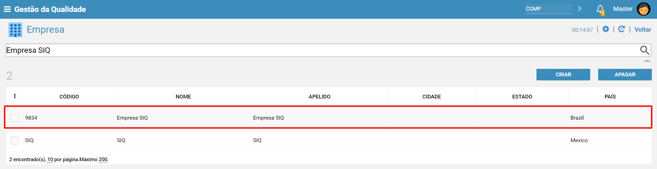Check the box for SIQ row
The height and width of the screenshot is (169, 657).
(x=15, y=140)
